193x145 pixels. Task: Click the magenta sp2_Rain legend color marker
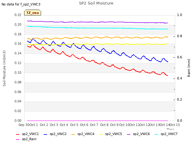pos(18,140)
